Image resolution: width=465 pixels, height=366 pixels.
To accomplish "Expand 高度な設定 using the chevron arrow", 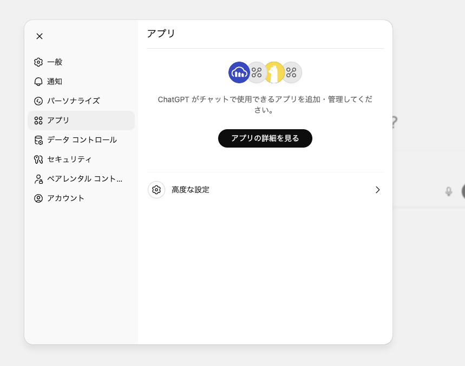I will (377, 190).
